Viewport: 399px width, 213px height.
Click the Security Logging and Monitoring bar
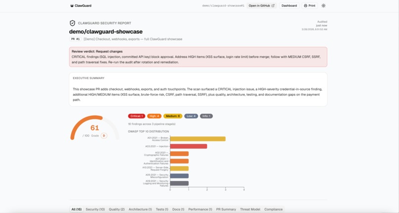click(x=179, y=183)
